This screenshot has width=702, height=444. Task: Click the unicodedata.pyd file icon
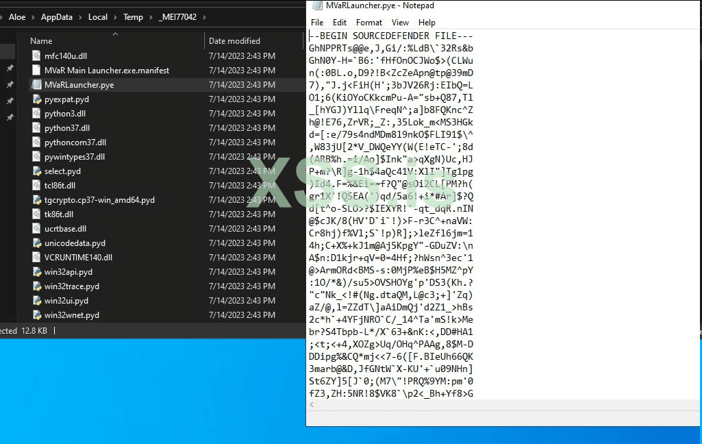click(37, 243)
